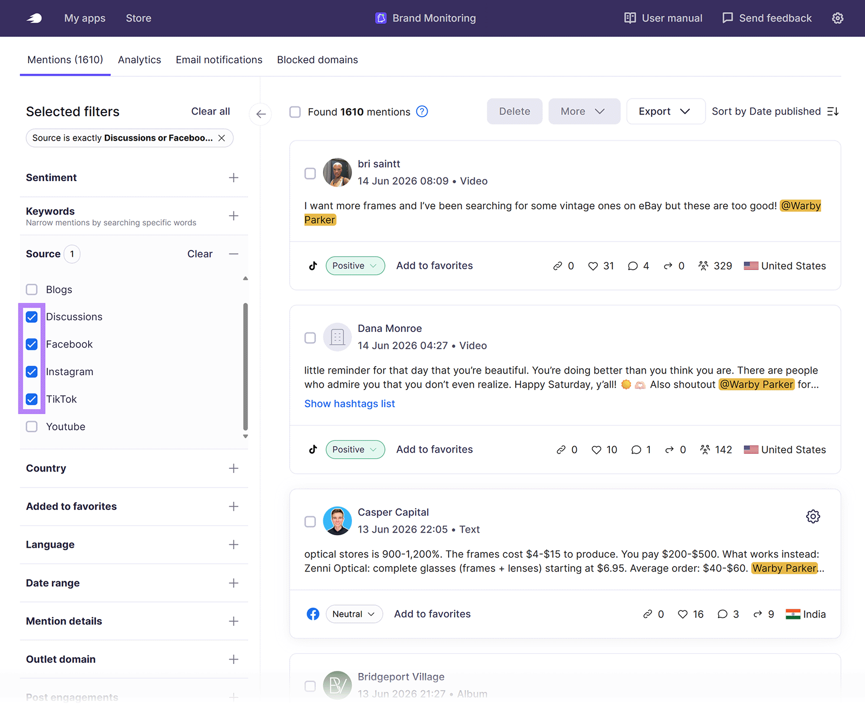
Task: Click the Brand Monitoring app icon
Action: (381, 18)
